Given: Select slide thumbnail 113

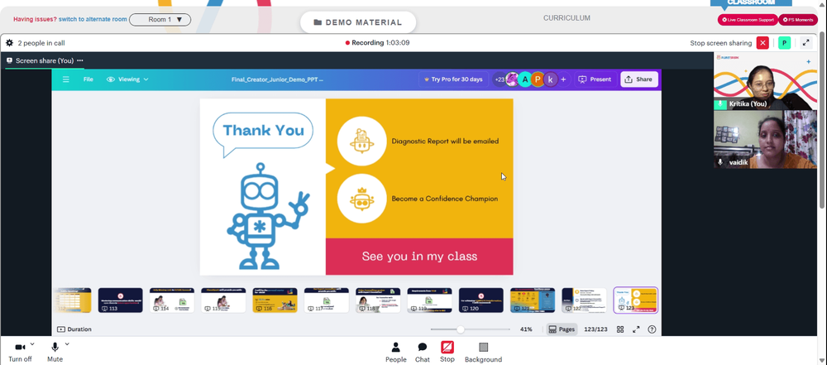Looking at the screenshot, I should (x=120, y=300).
